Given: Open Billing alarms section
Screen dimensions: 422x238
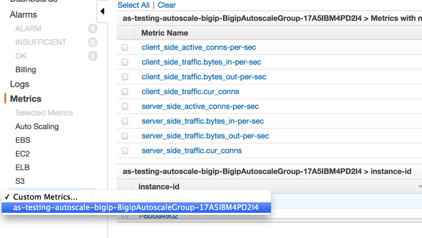Looking at the screenshot, I should pos(25,70).
